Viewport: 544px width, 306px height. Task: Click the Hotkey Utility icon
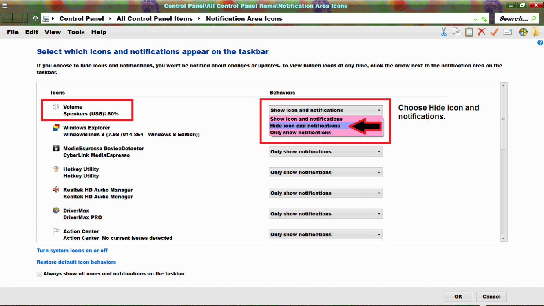click(56, 169)
